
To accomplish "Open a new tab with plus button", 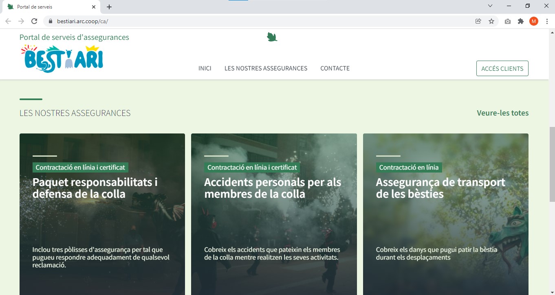I will click(109, 7).
